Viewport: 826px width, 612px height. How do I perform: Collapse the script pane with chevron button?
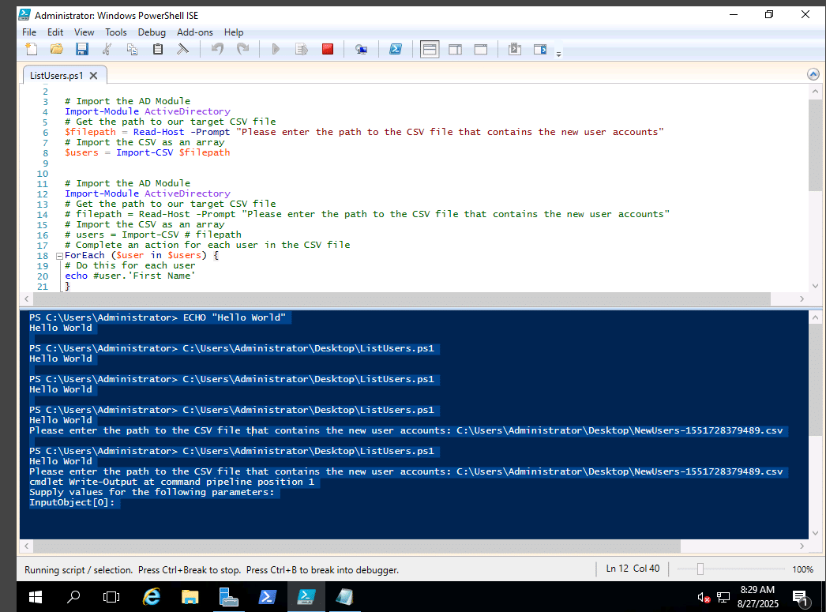tap(813, 74)
